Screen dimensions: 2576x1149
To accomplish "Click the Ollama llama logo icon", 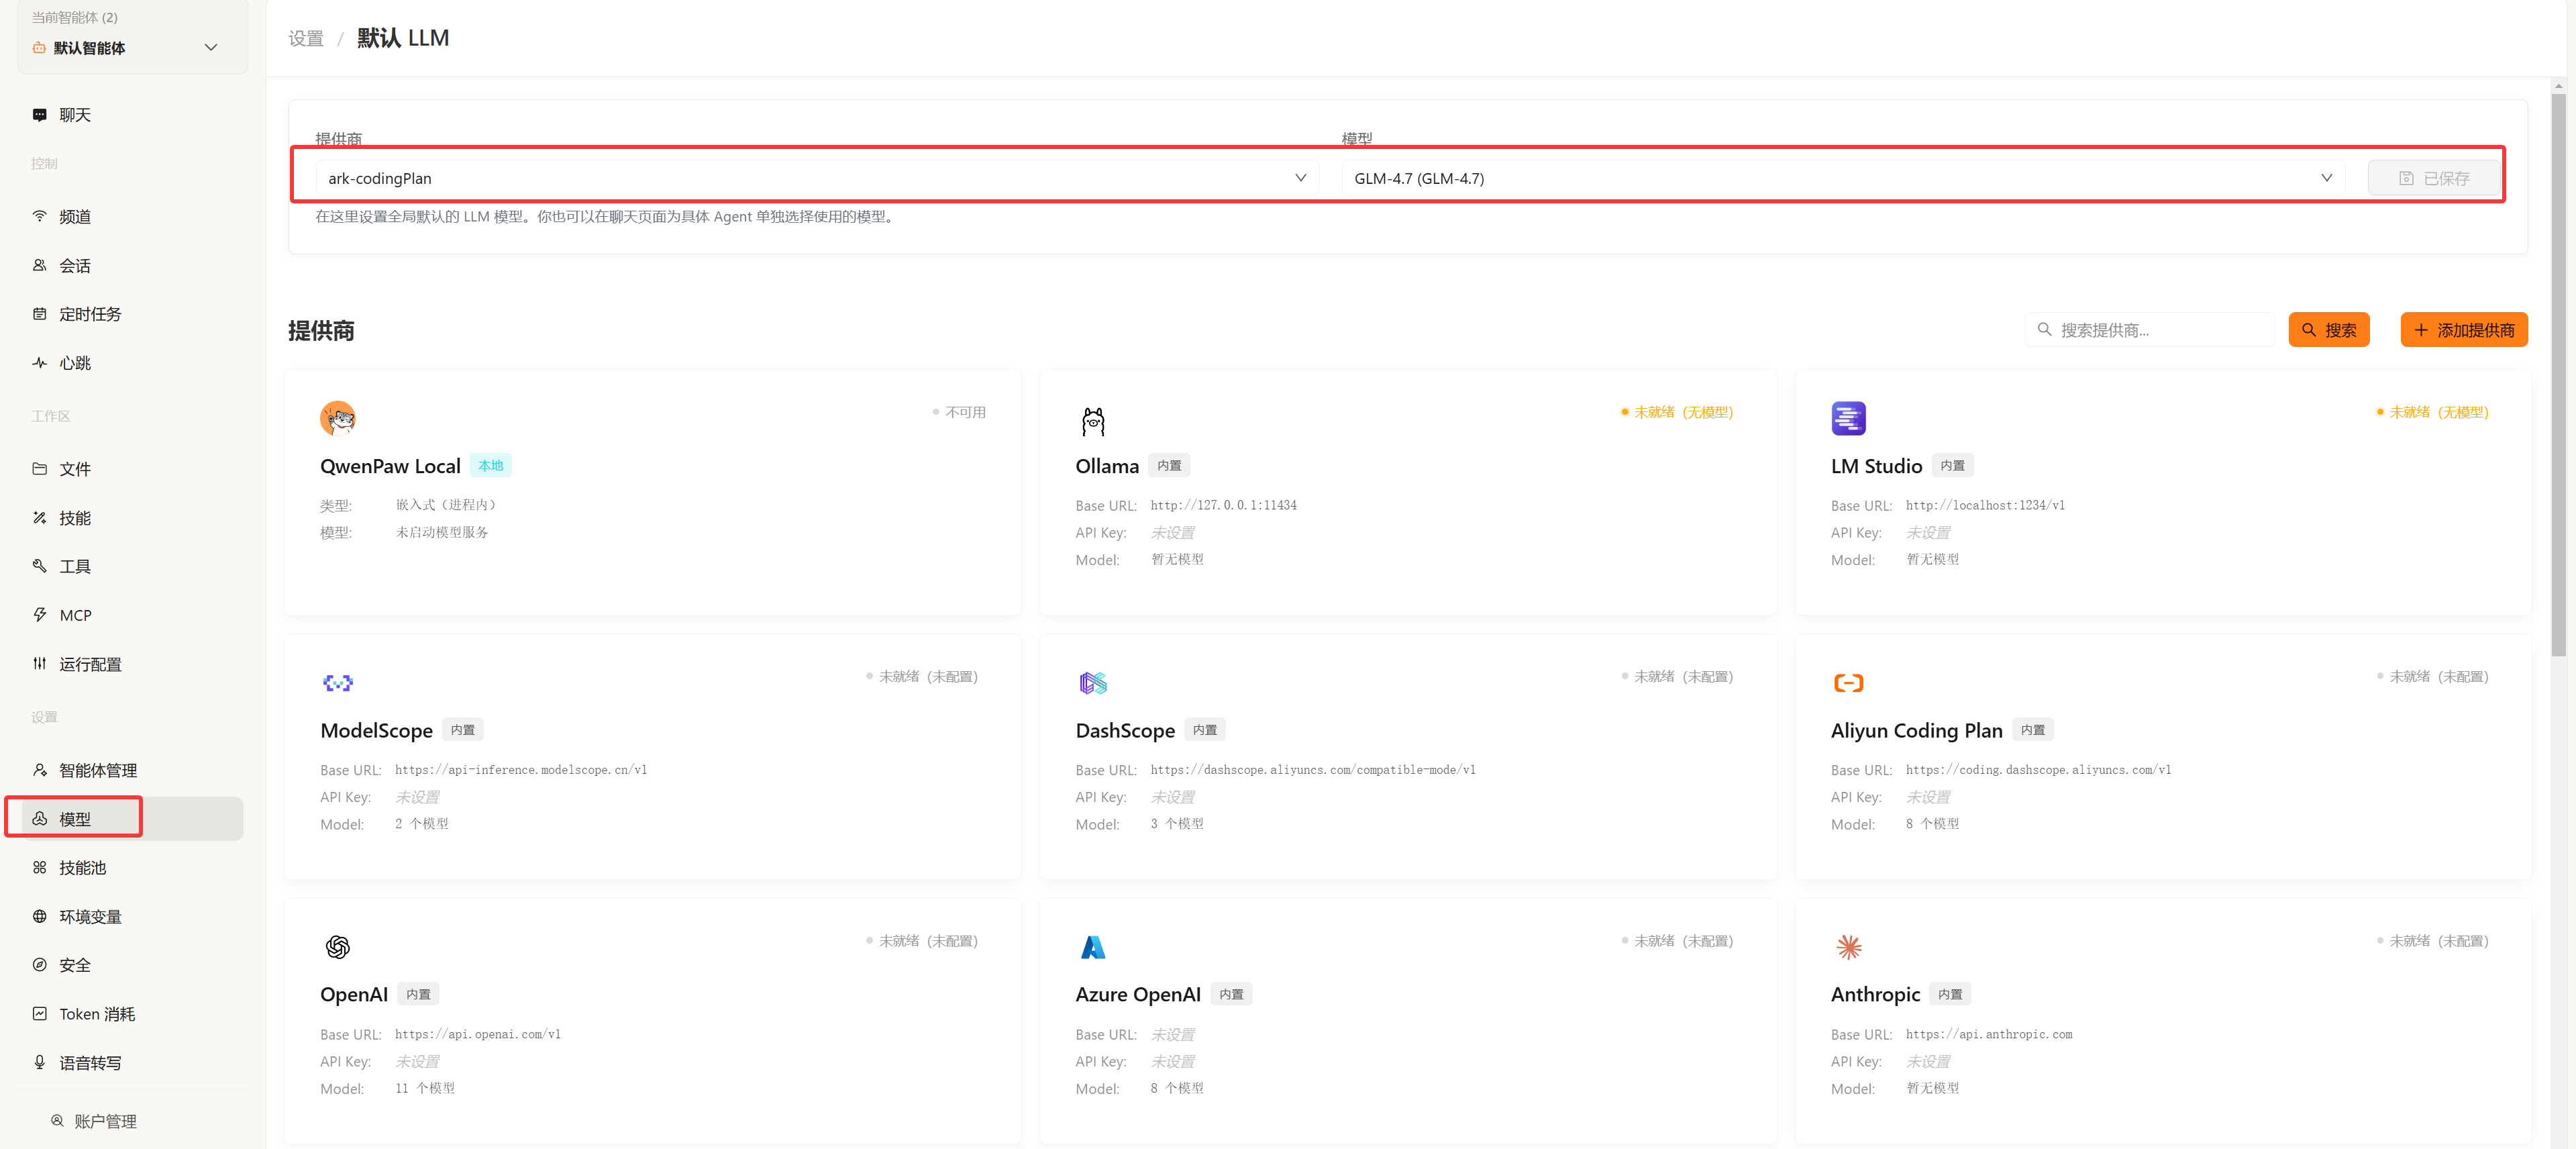I will coord(1093,420).
